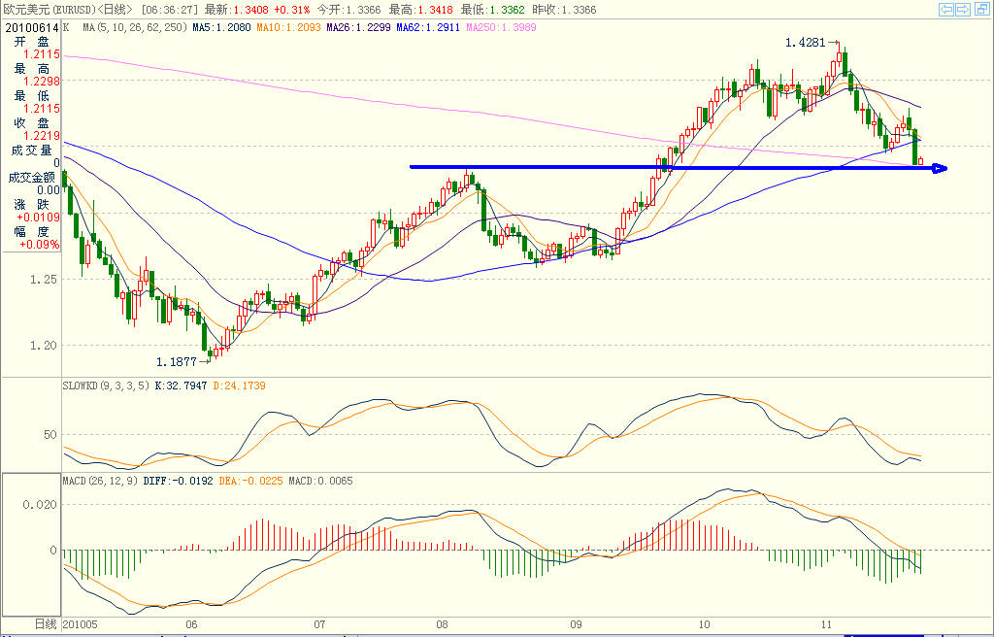Click the 10 month label on the time axis

[x=704, y=625]
